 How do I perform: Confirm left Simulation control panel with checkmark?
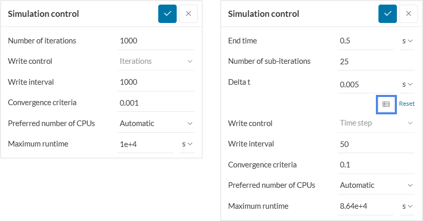point(167,14)
